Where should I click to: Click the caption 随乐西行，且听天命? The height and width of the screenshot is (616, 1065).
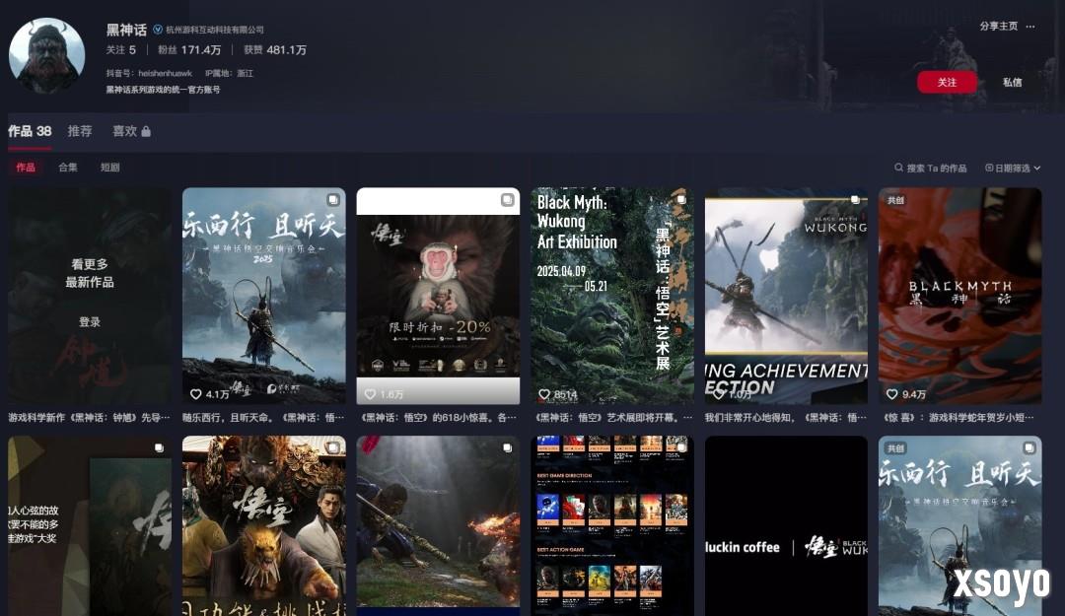pyautogui.click(x=263, y=417)
